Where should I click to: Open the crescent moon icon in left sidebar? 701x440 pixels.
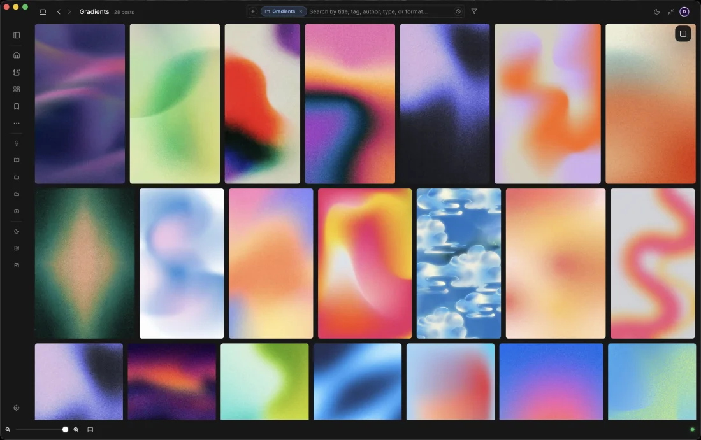point(17,231)
